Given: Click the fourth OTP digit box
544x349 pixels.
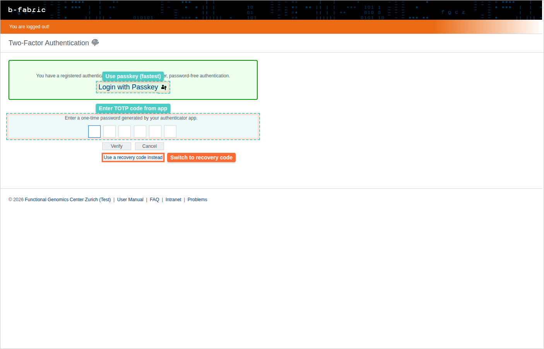Looking at the screenshot, I should coord(140,132).
